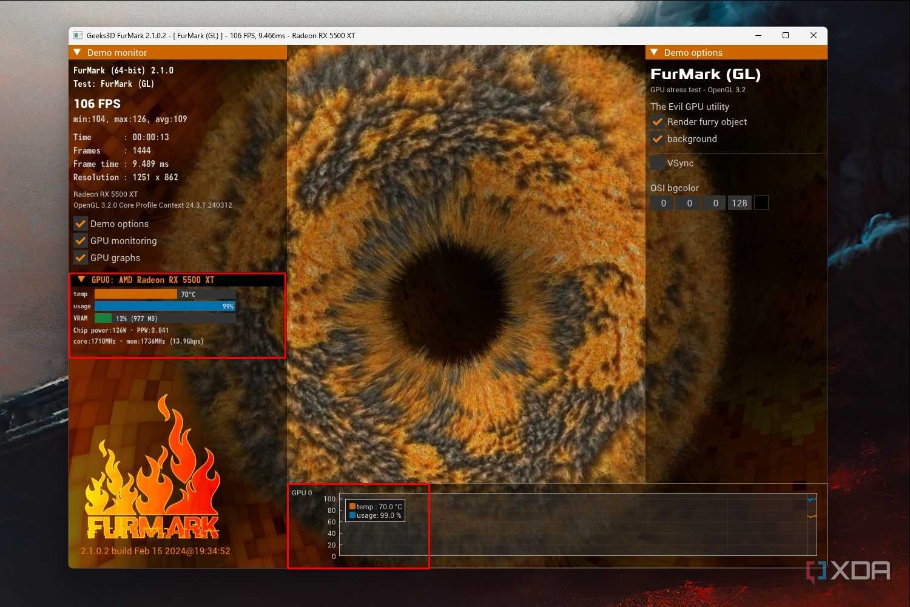The height and width of the screenshot is (607, 910).
Task: Disable Render furry object checkbox
Action: click(x=657, y=121)
